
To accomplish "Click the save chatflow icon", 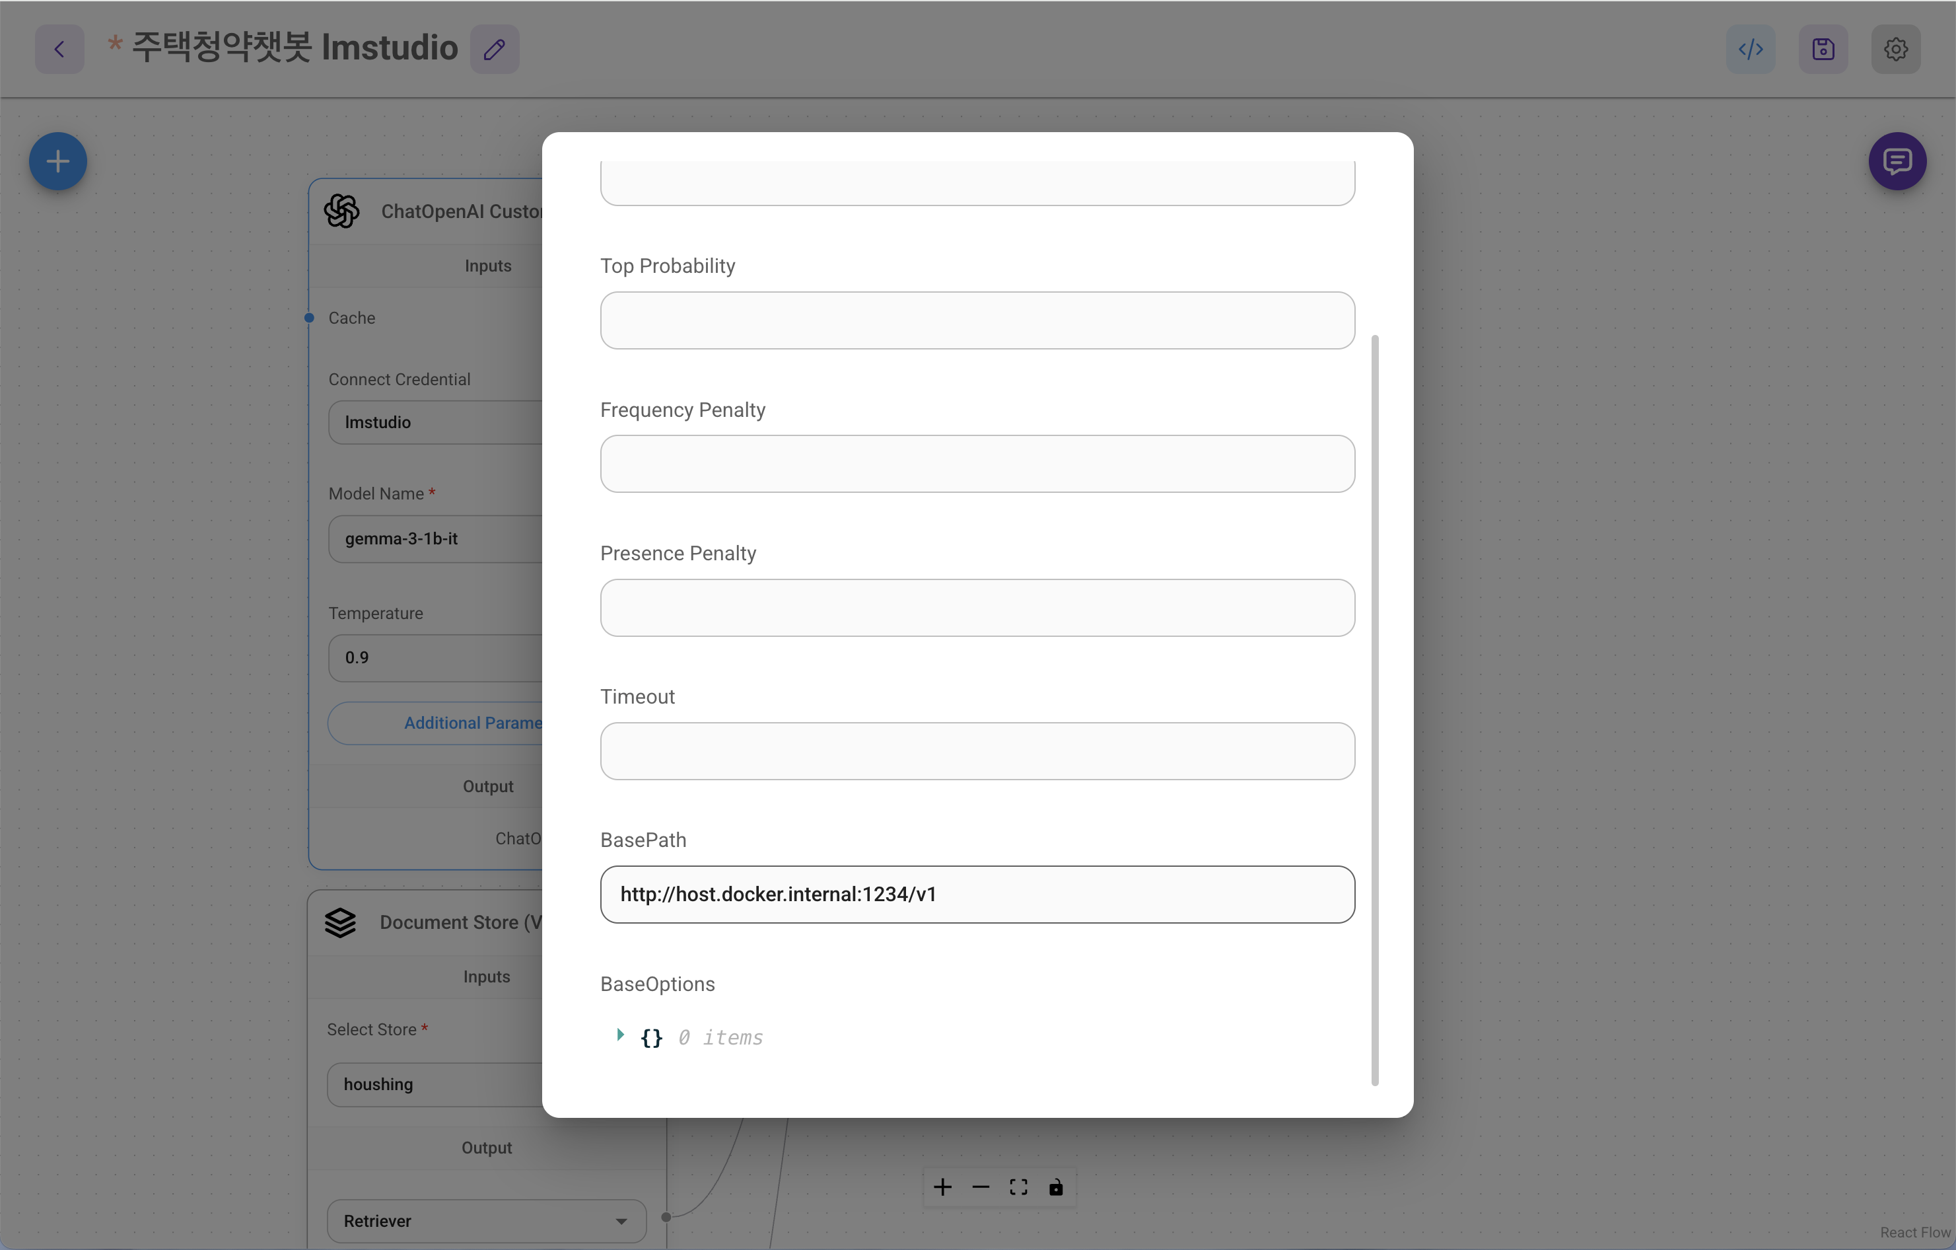I will tap(1823, 50).
